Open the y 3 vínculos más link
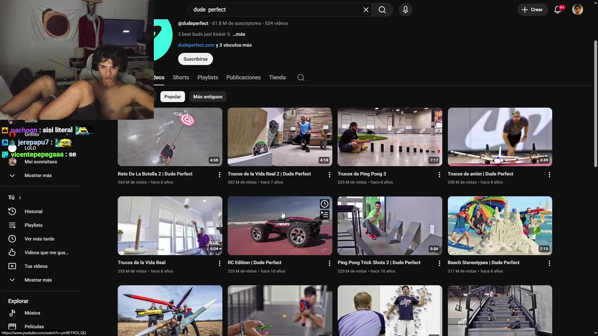 [234, 45]
